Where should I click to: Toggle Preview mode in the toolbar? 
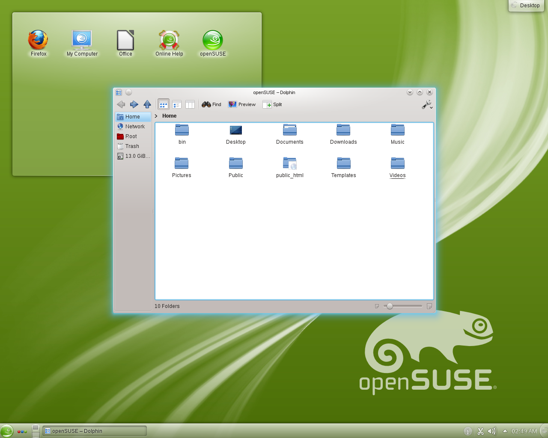coord(241,104)
